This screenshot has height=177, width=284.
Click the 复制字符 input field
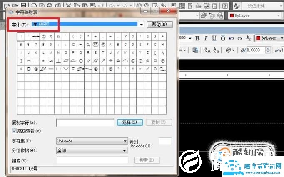pos(85,122)
